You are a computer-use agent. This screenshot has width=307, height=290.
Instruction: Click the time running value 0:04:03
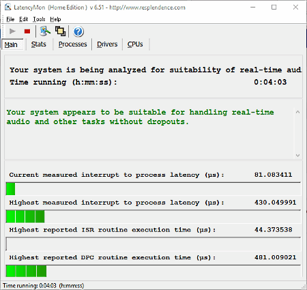pos(270,82)
